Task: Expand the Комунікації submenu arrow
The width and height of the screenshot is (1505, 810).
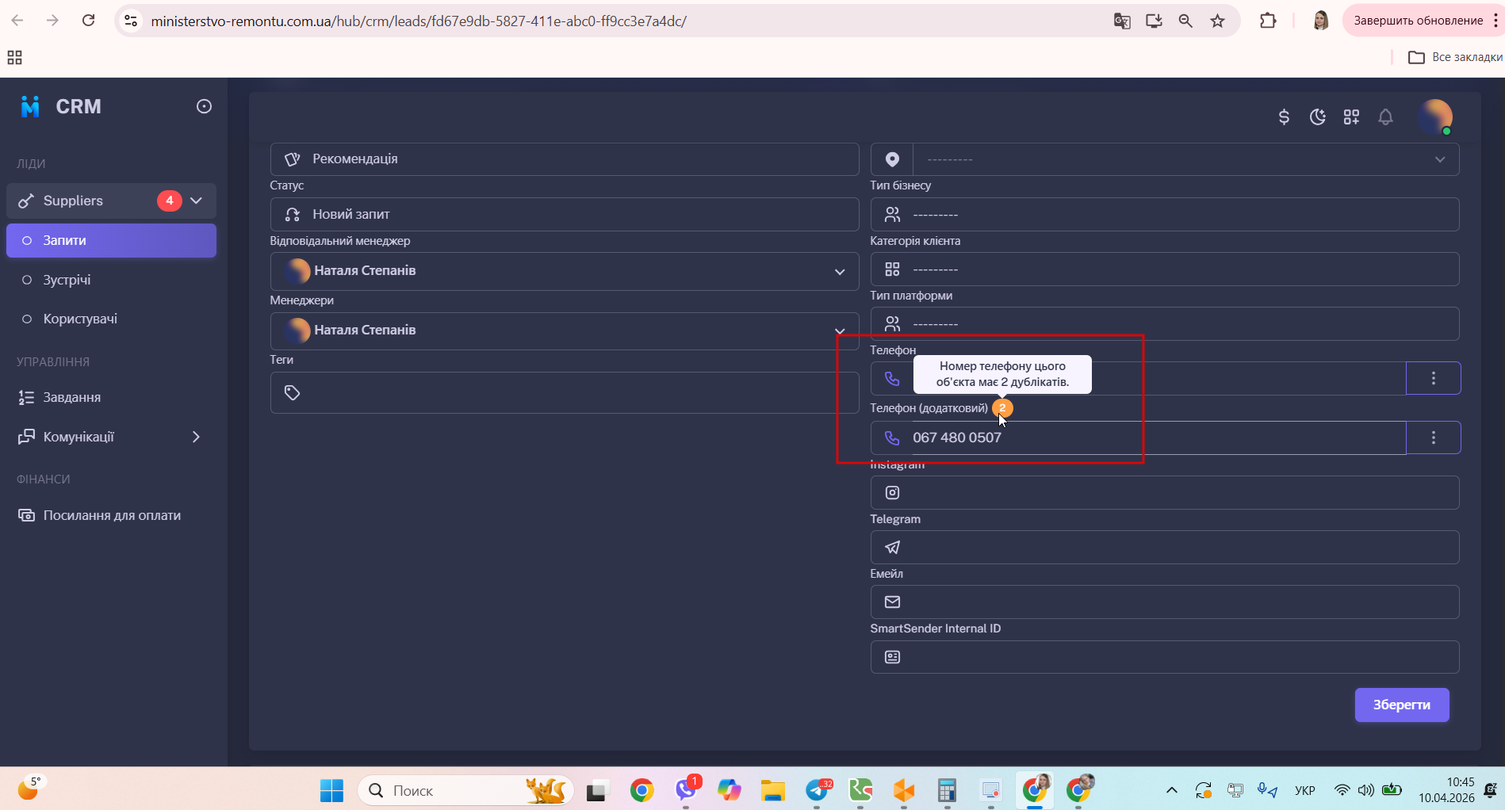Action: coord(196,437)
